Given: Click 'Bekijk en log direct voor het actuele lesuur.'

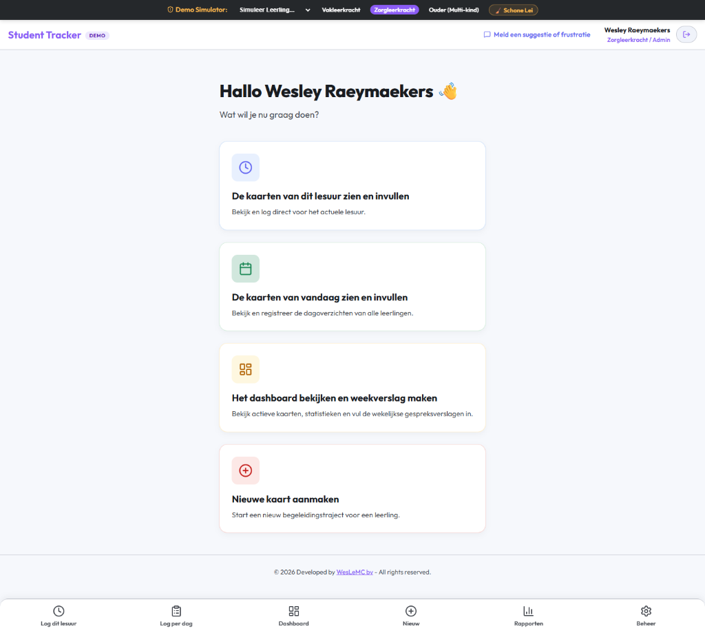Looking at the screenshot, I should pyautogui.click(x=299, y=212).
